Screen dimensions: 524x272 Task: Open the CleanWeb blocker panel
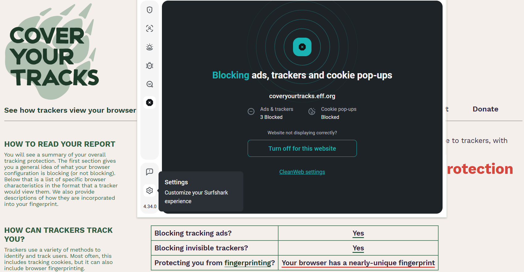150,102
